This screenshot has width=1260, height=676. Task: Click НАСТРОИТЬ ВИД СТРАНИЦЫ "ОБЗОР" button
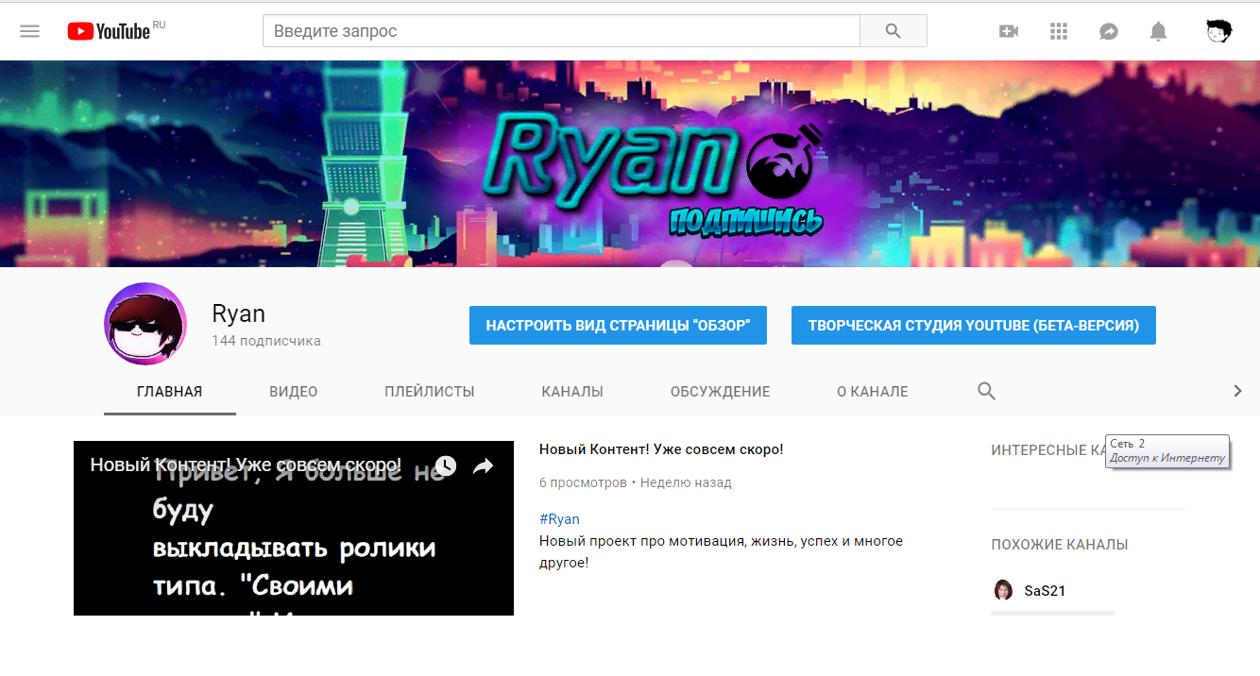click(x=618, y=326)
